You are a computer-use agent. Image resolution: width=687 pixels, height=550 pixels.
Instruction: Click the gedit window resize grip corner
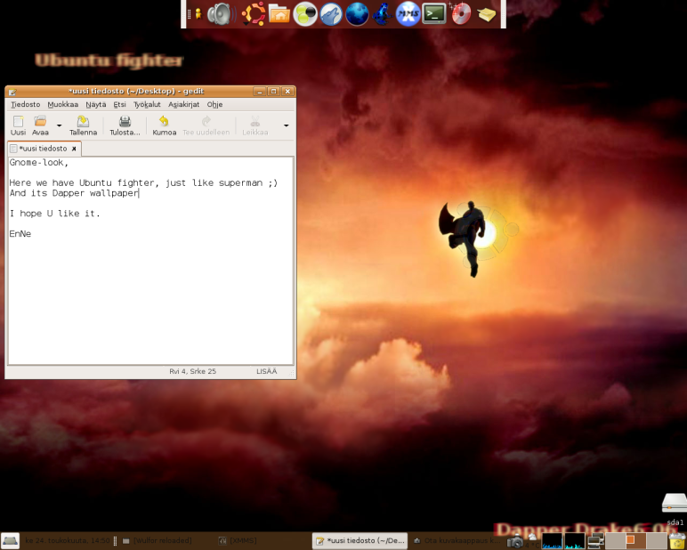(x=292, y=374)
